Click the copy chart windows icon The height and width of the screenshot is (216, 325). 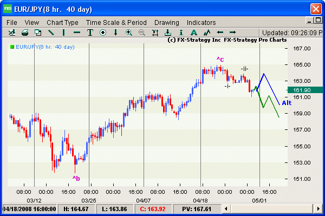(x=38, y=32)
